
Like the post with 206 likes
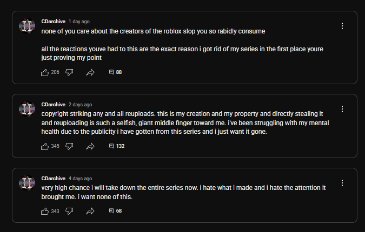coord(45,72)
